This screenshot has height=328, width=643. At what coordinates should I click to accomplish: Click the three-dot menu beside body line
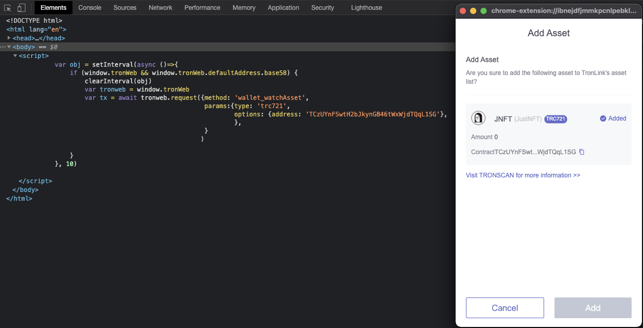point(3,47)
